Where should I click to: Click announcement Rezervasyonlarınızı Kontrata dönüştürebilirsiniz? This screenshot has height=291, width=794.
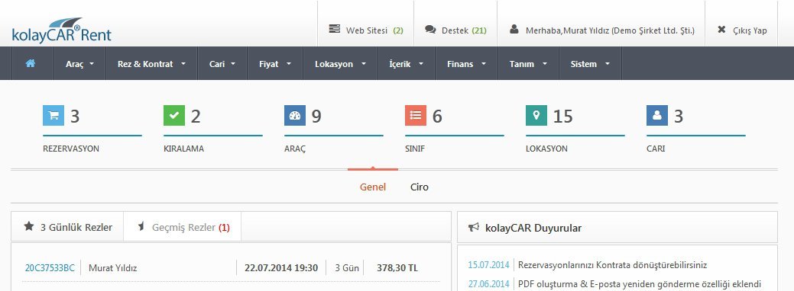point(613,265)
